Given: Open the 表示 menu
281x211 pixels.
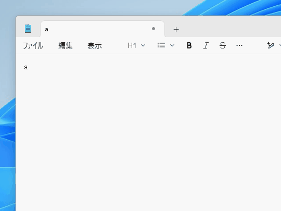Looking at the screenshot, I should [x=95, y=45].
